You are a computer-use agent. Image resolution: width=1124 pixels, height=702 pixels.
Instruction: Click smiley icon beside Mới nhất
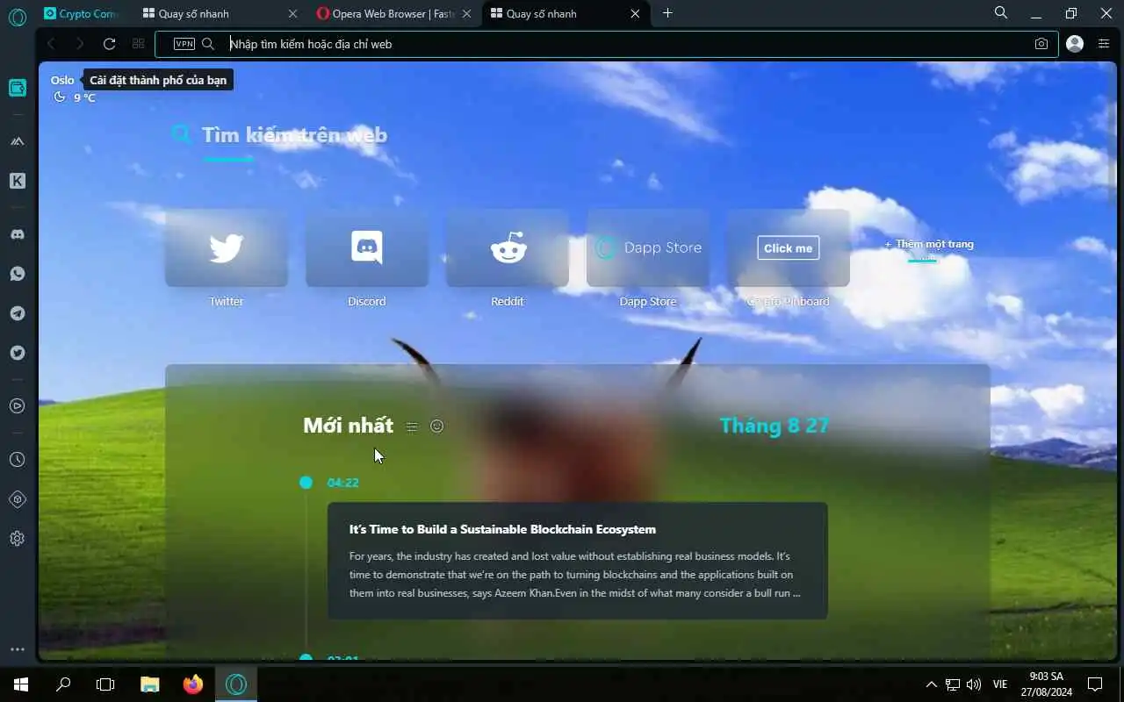[x=436, y=426]
